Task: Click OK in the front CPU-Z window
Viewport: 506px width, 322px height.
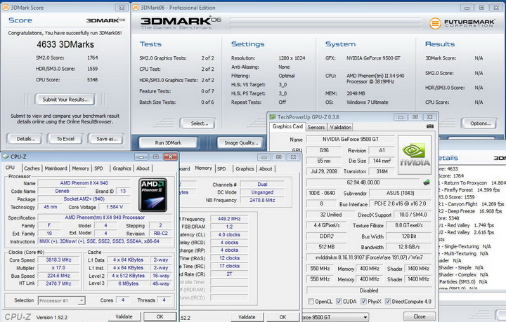Action: pos(160,316)
